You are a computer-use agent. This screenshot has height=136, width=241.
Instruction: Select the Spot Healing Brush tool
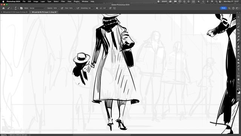coord(238,40)
